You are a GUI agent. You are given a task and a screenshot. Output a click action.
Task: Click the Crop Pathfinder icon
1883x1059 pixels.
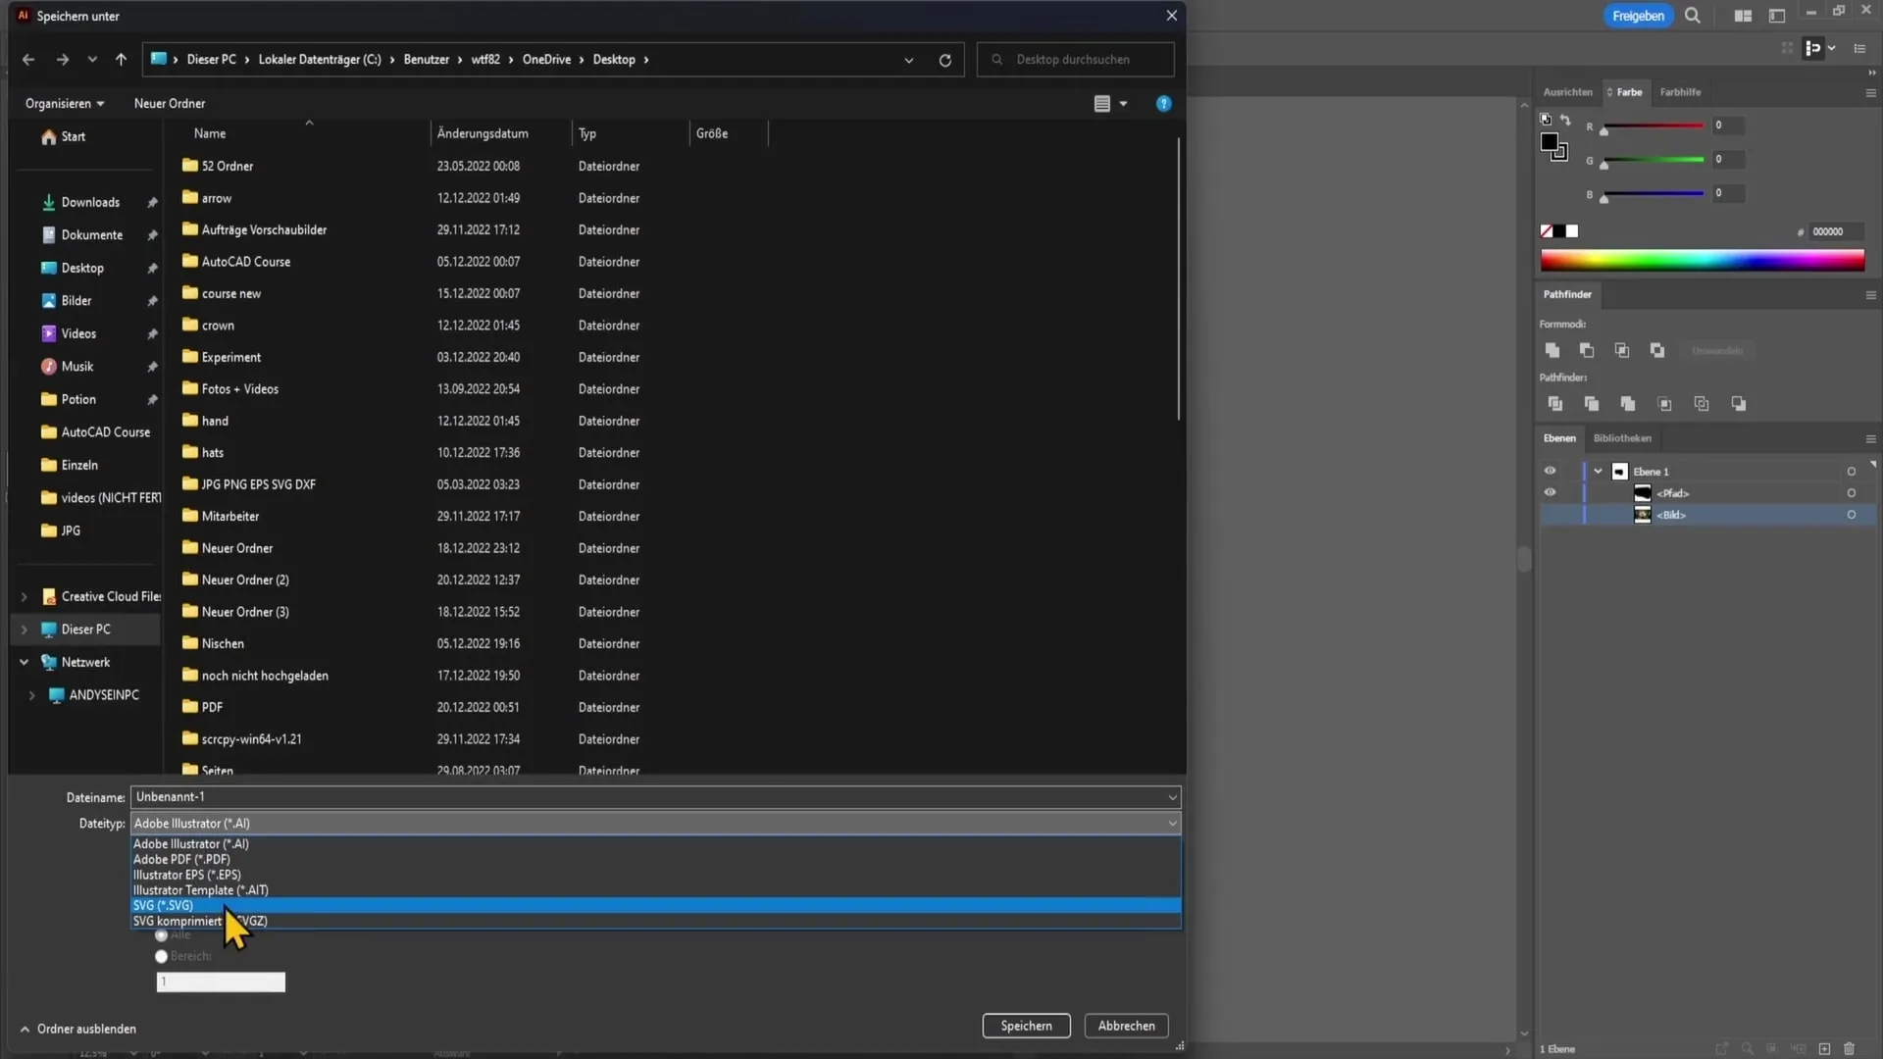pyautogui.click(x=1664, y=402)
